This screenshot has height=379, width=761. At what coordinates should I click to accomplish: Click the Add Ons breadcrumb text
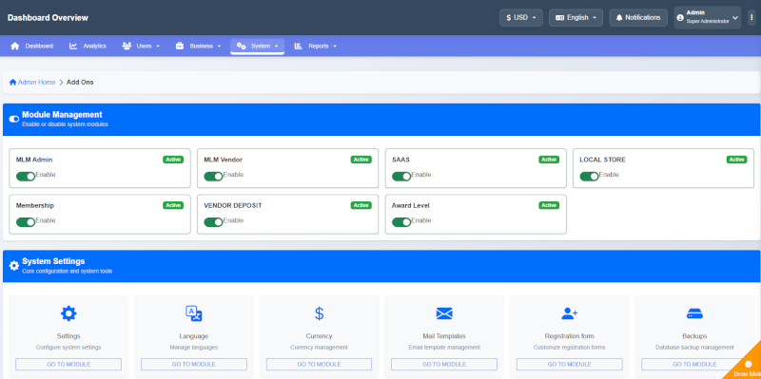(x=80, y=83)
